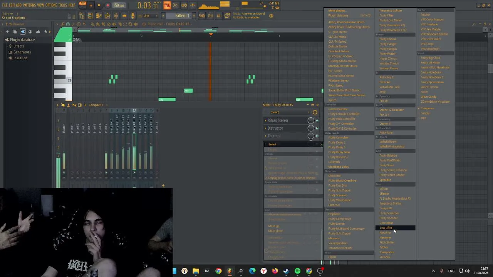
Task: Expand the Effects folder in browser
Action: (x=18, y=46)
